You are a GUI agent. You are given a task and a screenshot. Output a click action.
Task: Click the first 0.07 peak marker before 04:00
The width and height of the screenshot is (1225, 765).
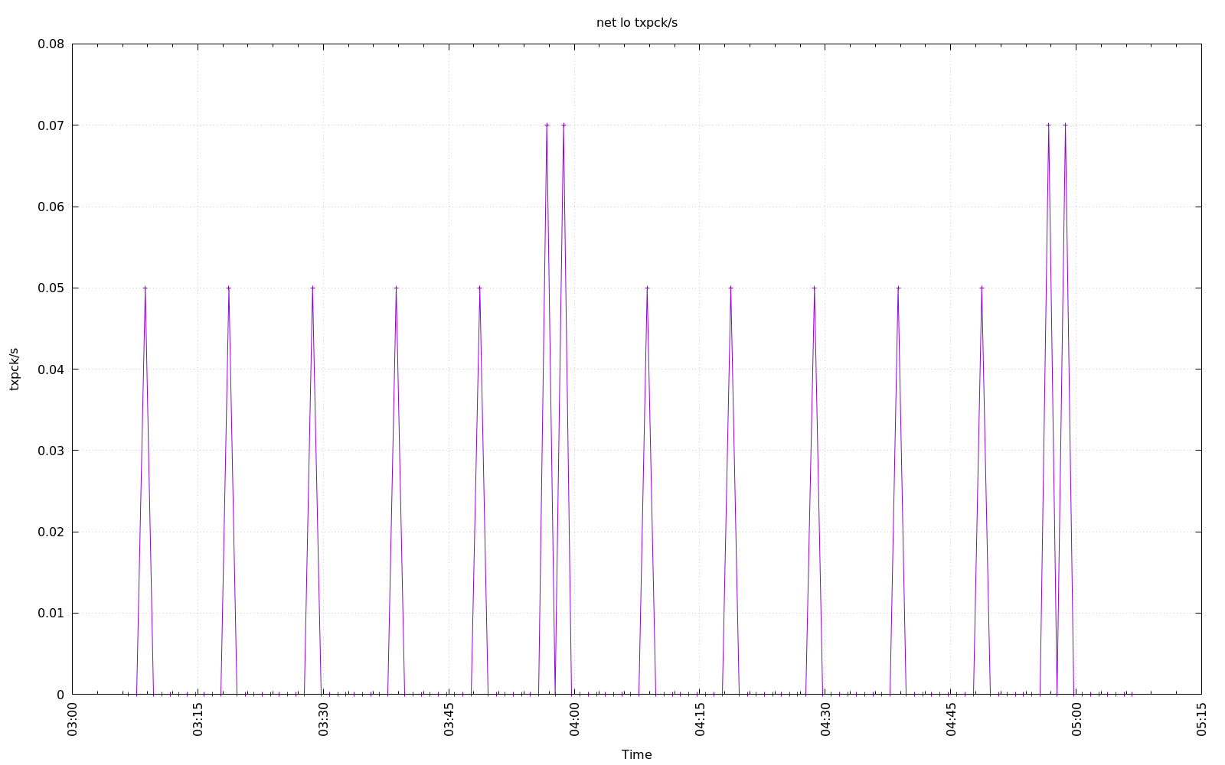pos(547,125)
